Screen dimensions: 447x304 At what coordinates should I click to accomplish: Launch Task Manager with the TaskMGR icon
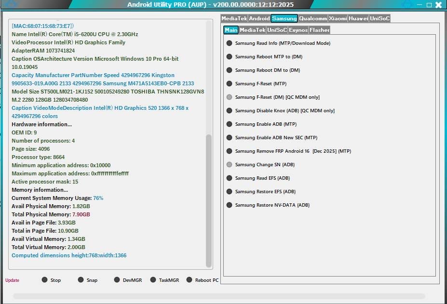153,279
